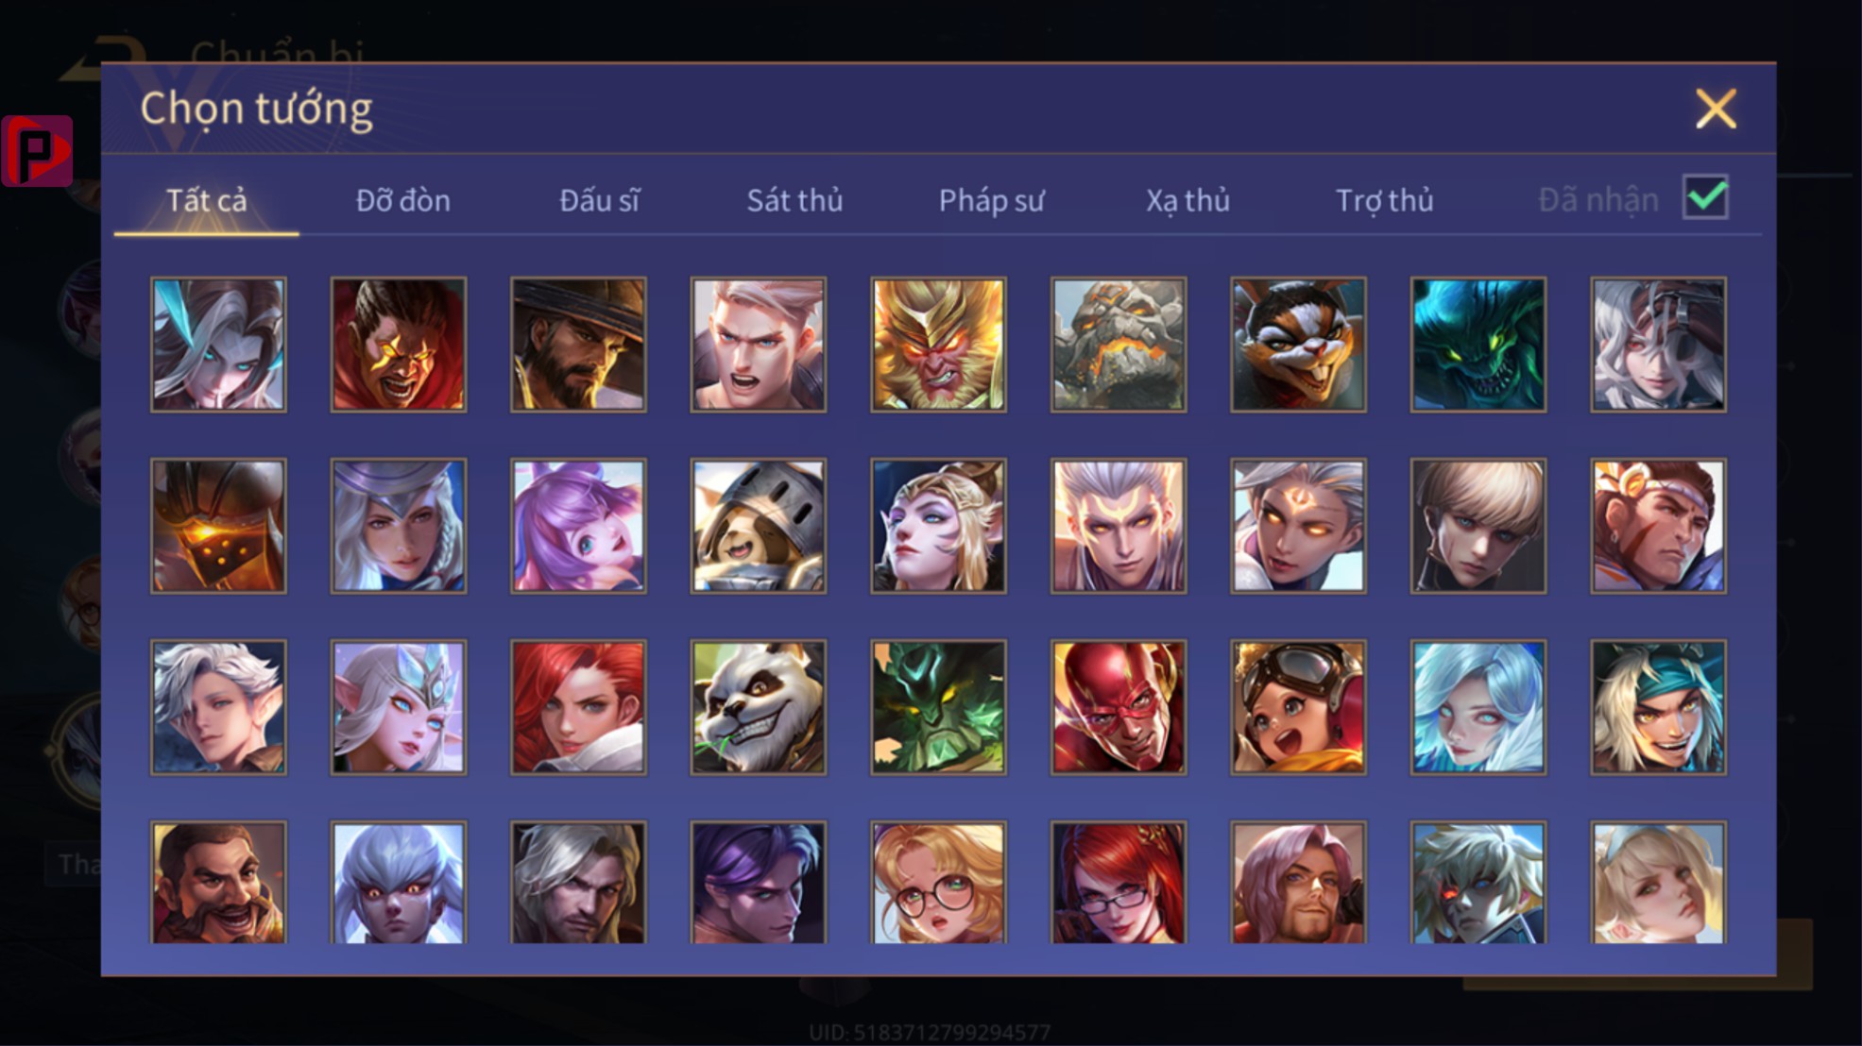Choose the hero with cowboy hat and beard

(578, 345)
